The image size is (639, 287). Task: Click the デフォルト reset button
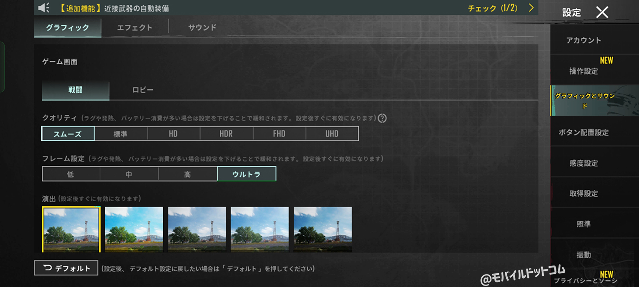point(66,268)
